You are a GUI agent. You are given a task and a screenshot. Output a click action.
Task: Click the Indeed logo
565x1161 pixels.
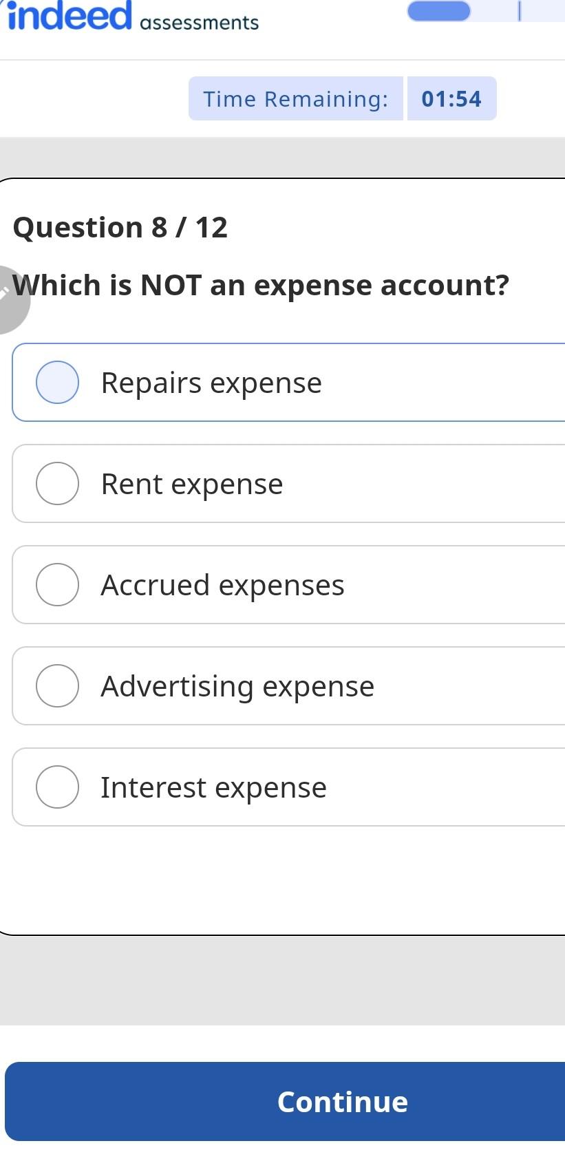[69, 15]
